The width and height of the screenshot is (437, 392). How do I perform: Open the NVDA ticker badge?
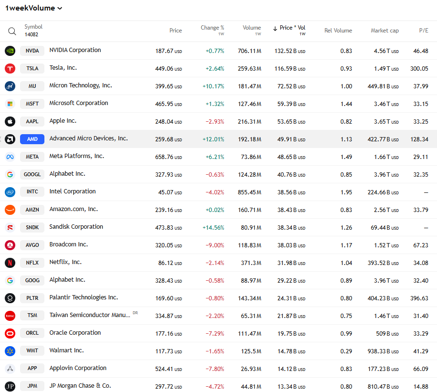point(32,51)
